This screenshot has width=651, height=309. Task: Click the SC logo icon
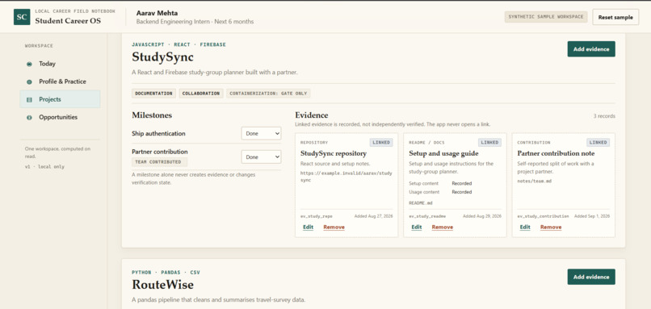pos(22,17)
